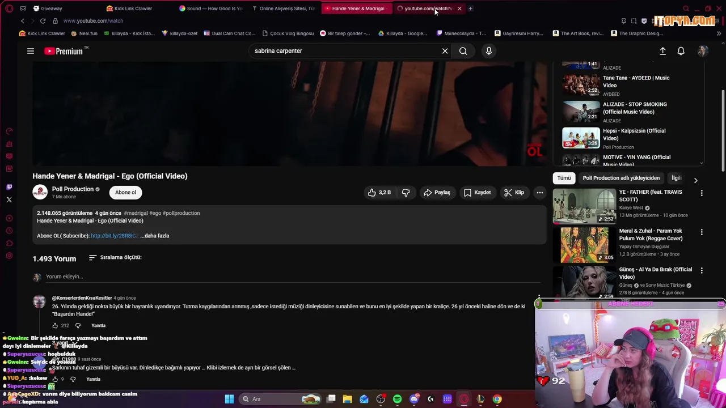This screenshot has height=408, width=726.
Task: Launch OBS Studio from the taskbar
Action: (x=381, y=399)
